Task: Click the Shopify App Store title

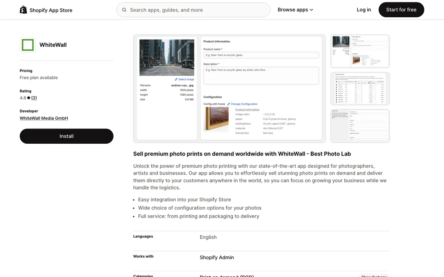Action: pyautogui.click(x=51, y=10)
